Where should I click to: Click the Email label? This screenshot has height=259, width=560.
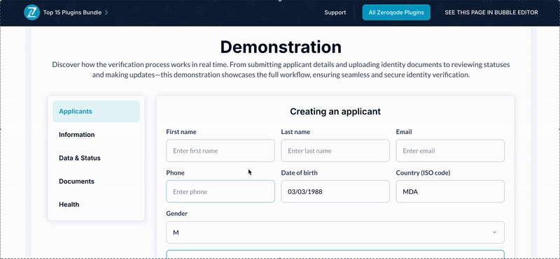pos(404,132)
